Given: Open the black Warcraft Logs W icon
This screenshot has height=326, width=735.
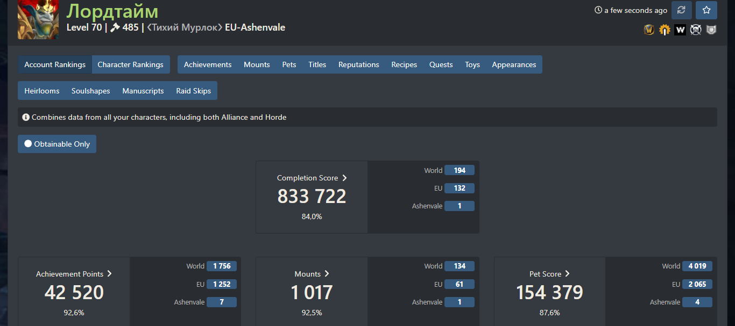Looking at the screenshot, I should 680,30.
